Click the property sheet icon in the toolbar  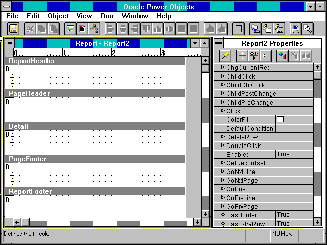click(x=238, y=29)
